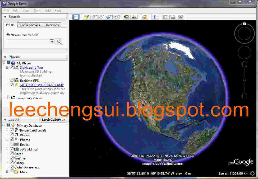Open the File menu
Image resolution: width=258 pixels, height=179 pixels.
point(7,10)
